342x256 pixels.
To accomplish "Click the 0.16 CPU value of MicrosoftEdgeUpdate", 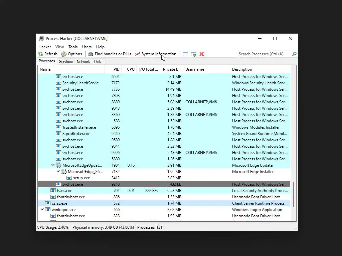I will click(131, 165).
